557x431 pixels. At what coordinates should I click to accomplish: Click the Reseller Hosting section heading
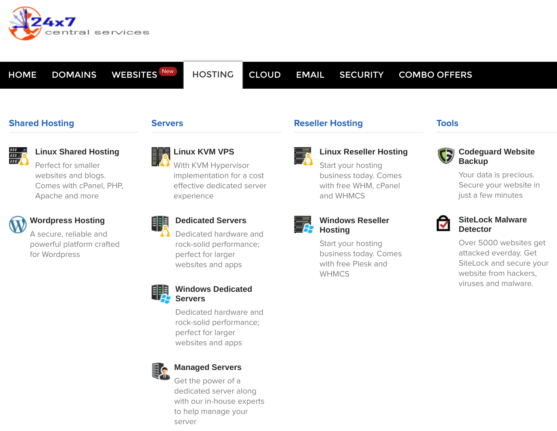tap(328, 123)
